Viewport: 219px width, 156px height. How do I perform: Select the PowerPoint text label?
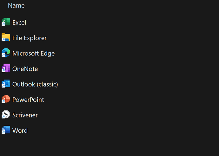click(28, 100)
